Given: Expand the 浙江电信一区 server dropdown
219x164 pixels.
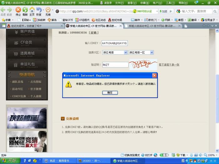Looking at the screenshot, I should pos(152,52).
